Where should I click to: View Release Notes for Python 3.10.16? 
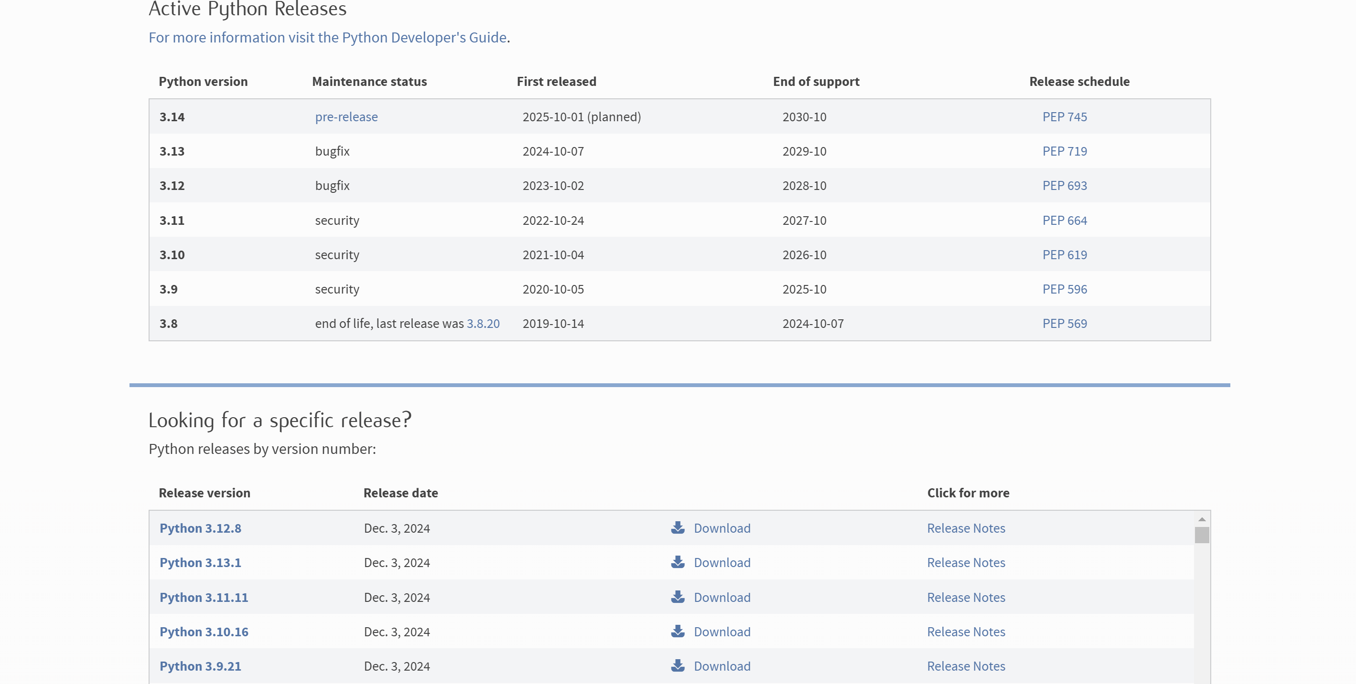966,631
